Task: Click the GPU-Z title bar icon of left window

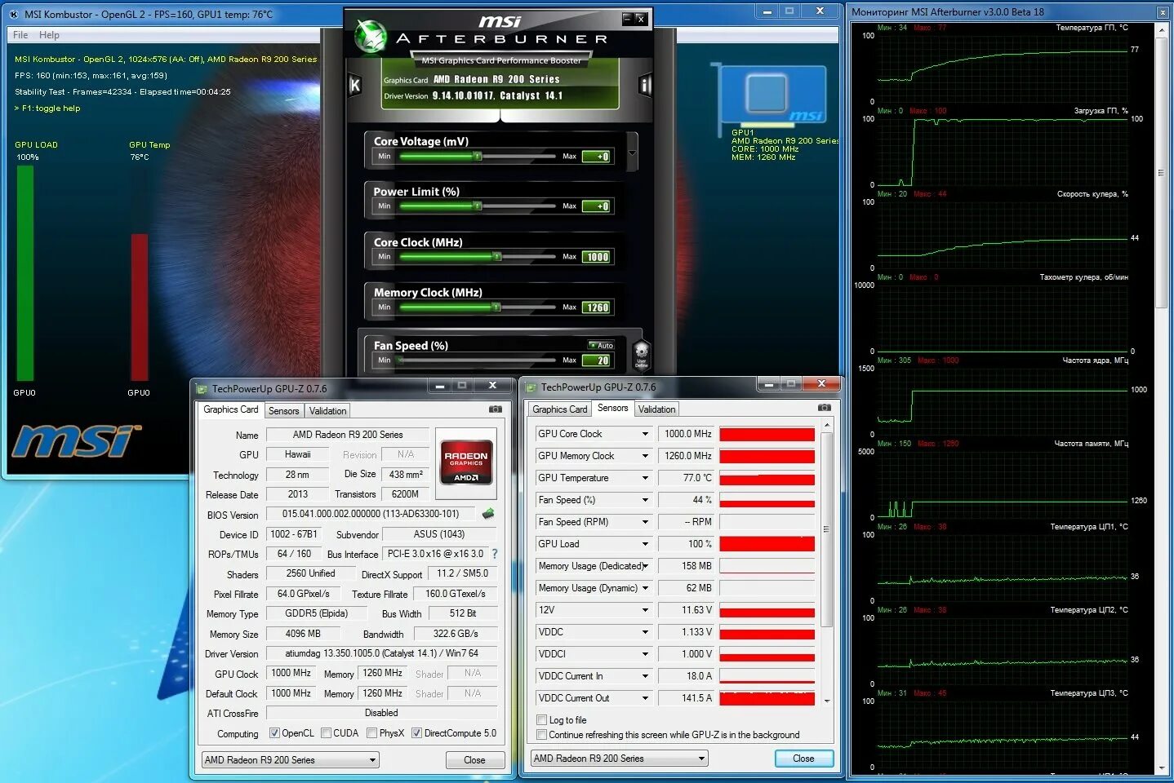Action: point(202,388)
